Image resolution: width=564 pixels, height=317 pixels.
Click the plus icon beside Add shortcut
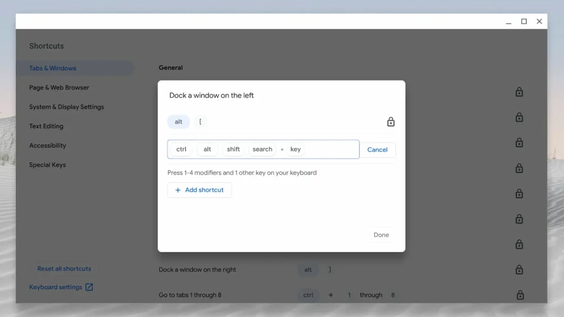(178, 190)
